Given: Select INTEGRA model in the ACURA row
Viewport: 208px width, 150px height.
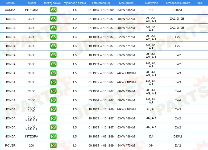Looking at the screenshot, I should tap(31, 10).
